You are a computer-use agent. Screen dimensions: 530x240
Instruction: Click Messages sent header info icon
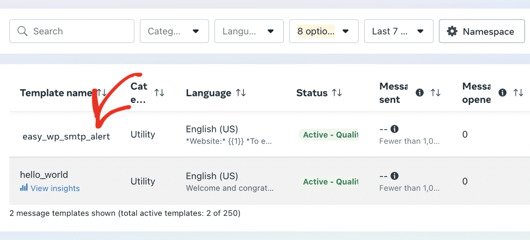tap(419, 93)
